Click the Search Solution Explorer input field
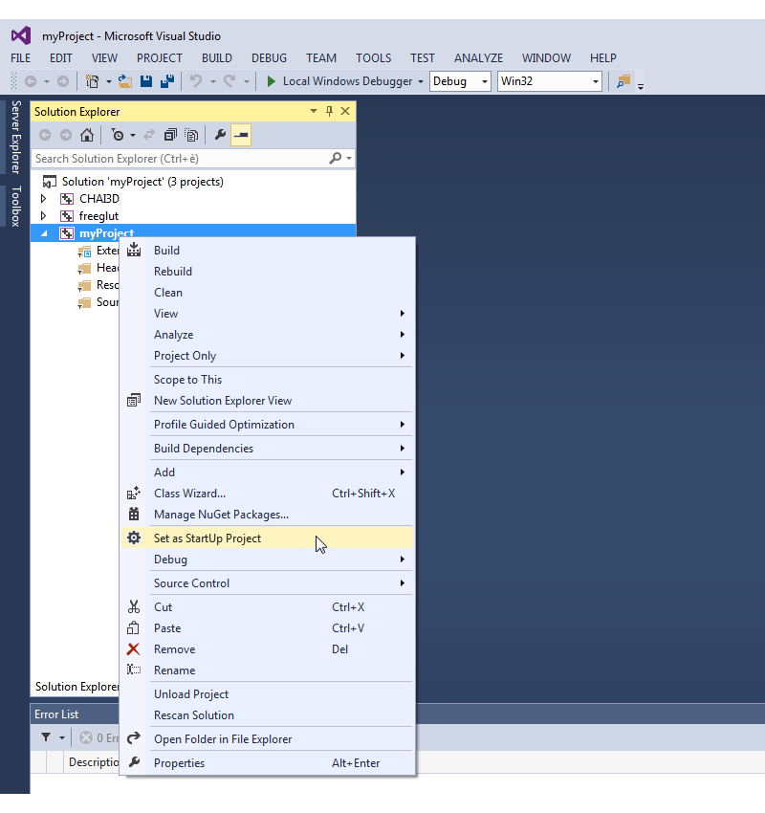The image size is (765, 813). pos(179,158)
